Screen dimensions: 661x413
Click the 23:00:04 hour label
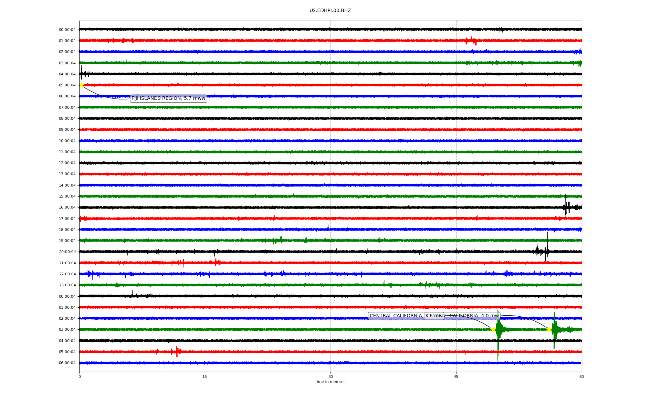(x=67, y=285)
